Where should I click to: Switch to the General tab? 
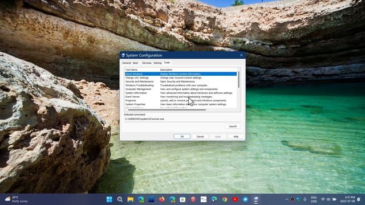point(127,63)
